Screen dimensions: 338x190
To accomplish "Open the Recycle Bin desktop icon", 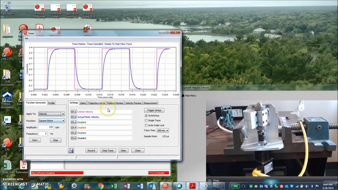I will coord(7,8).
